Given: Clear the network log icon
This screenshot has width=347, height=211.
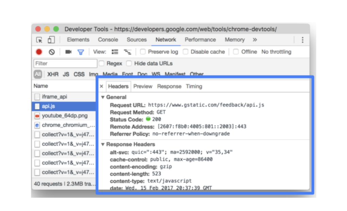Looking at the screenshot, I should coord(52,52).
